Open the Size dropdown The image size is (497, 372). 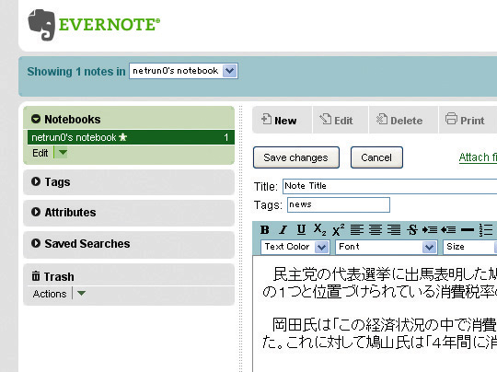[469, 247]
